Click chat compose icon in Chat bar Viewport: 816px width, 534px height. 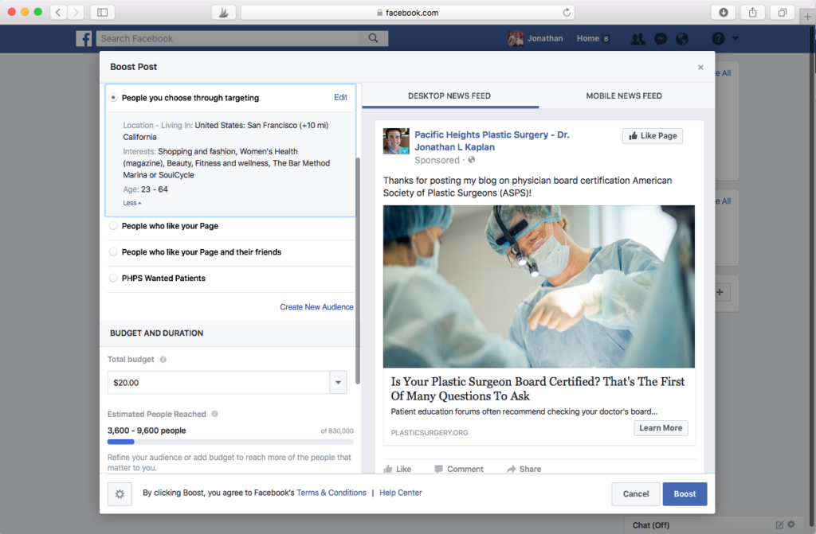tap(779, 524)
